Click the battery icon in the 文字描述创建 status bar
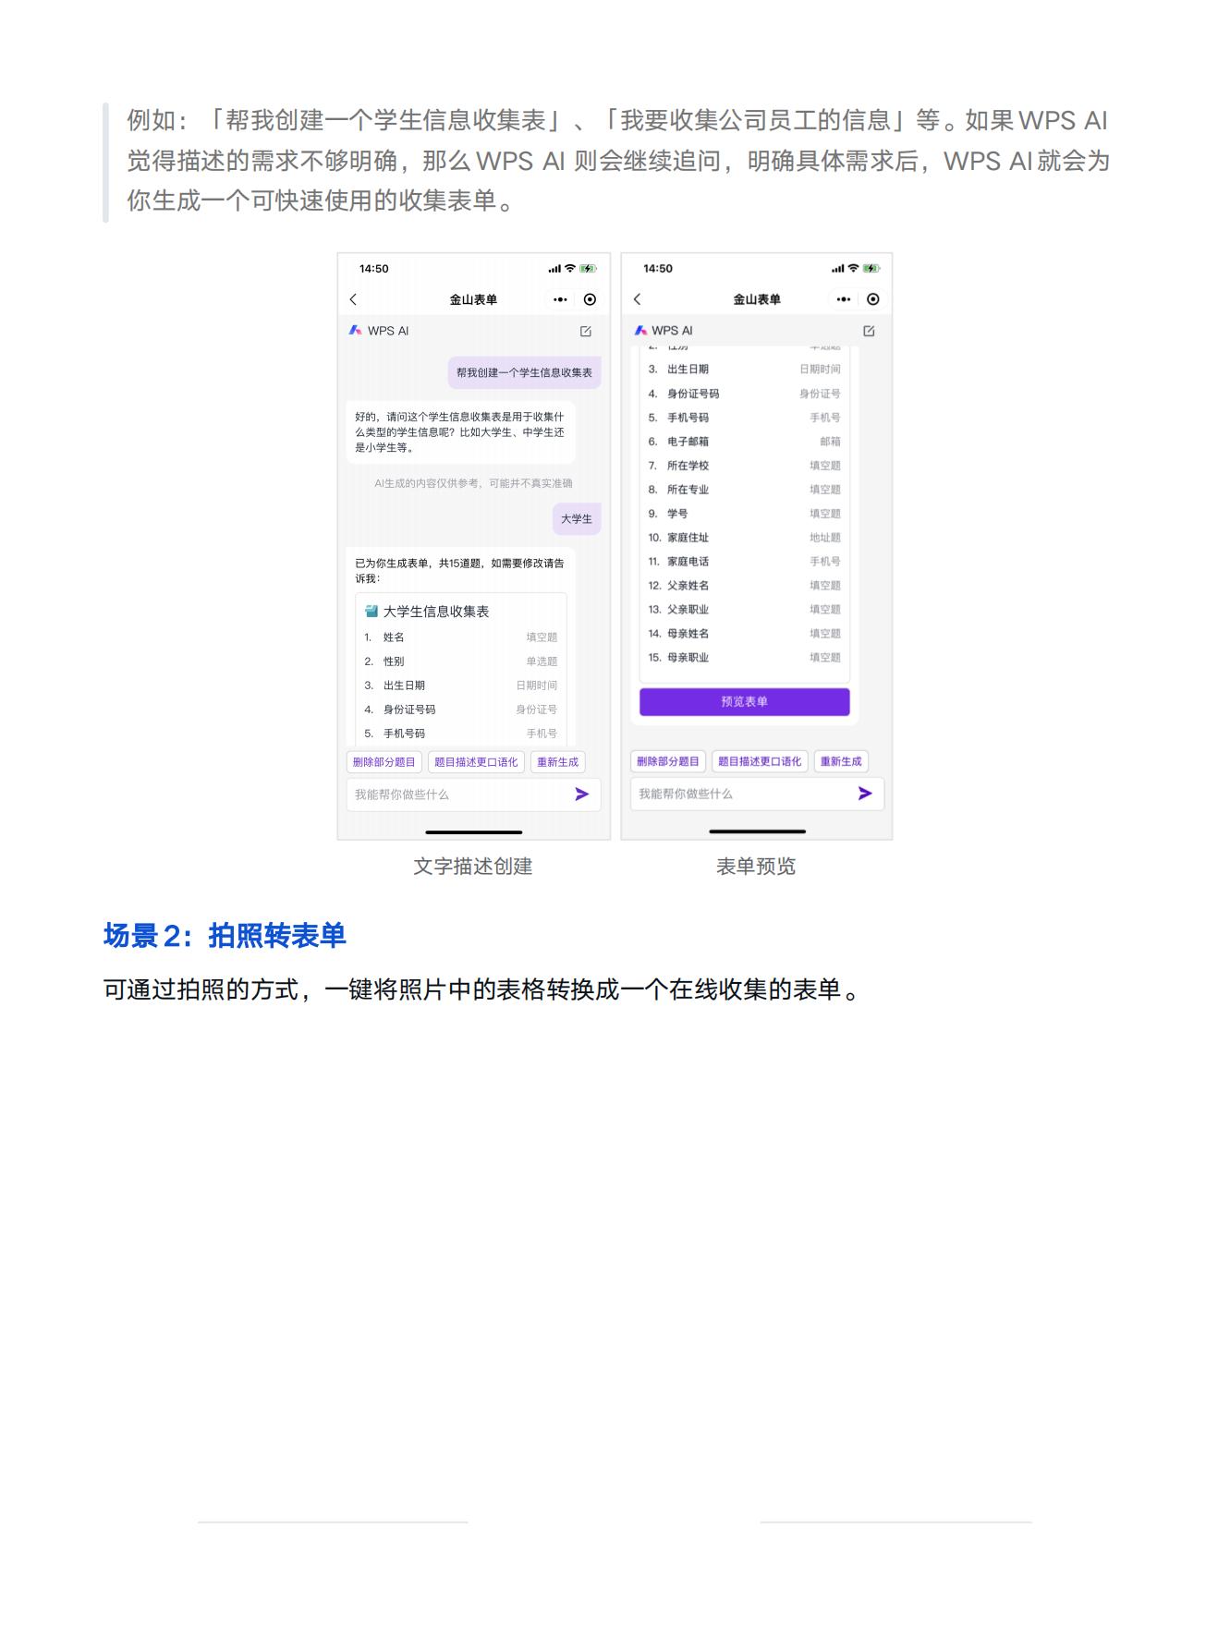This screenshot has width=1230, height=1626. [589, 269]
